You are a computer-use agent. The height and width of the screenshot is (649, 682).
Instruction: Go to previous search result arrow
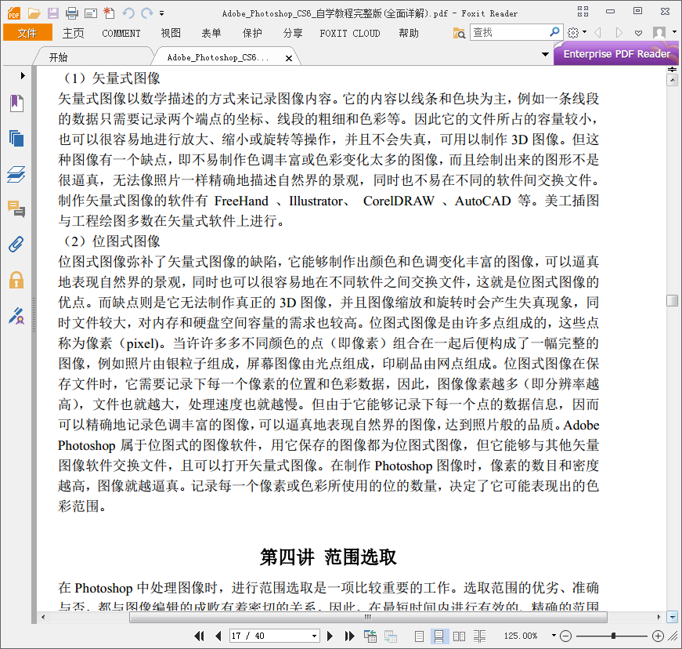click(598, 33)
